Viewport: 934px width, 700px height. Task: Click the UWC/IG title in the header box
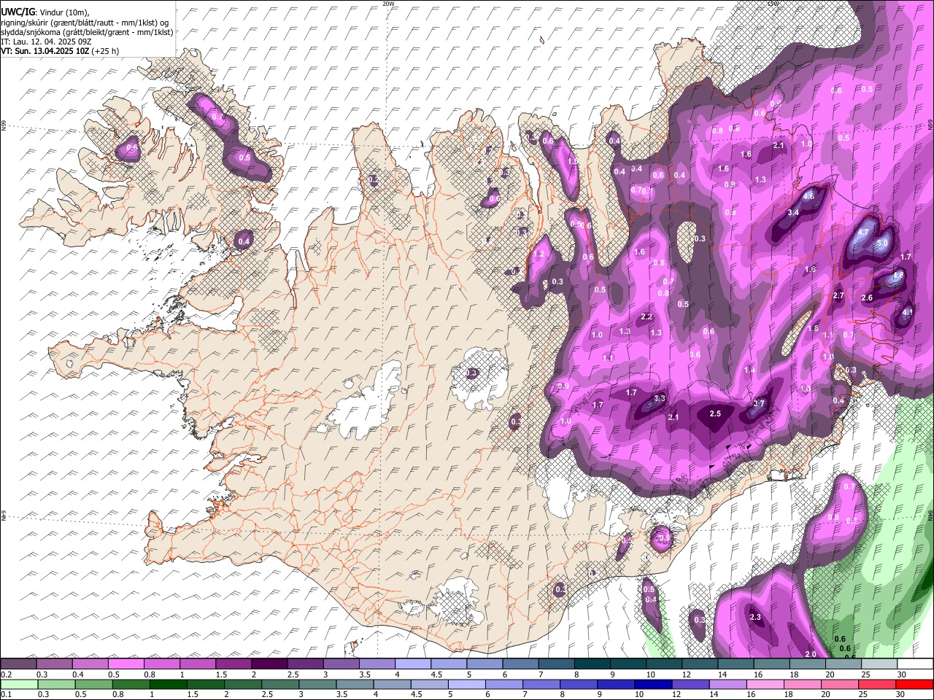pyautogui.click(x=17, y=12)
